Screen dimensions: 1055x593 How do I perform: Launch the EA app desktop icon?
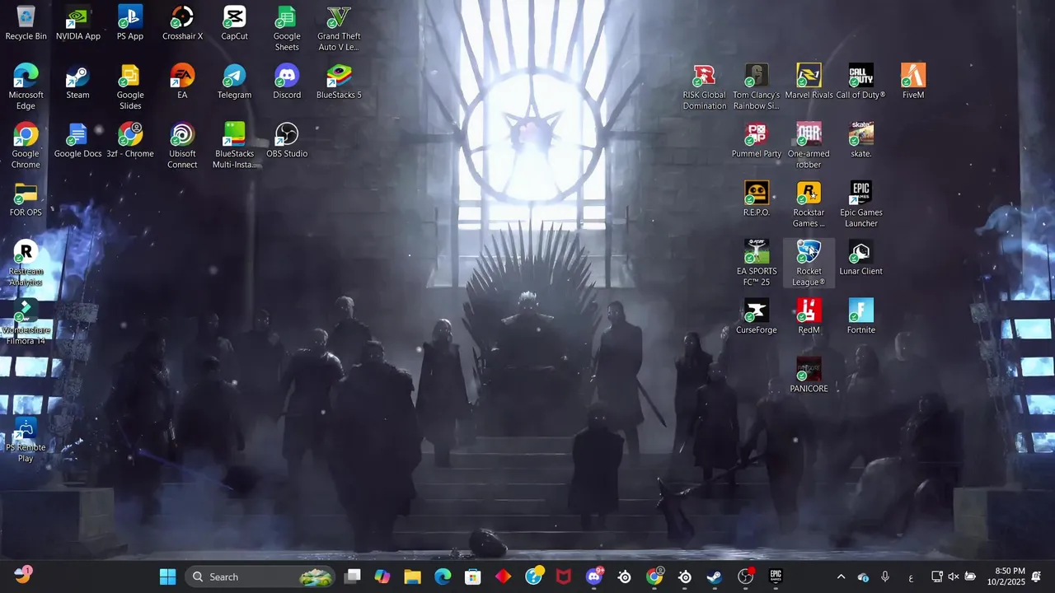tap(182, 82)
